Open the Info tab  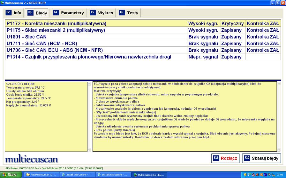(x=14, y=13)
